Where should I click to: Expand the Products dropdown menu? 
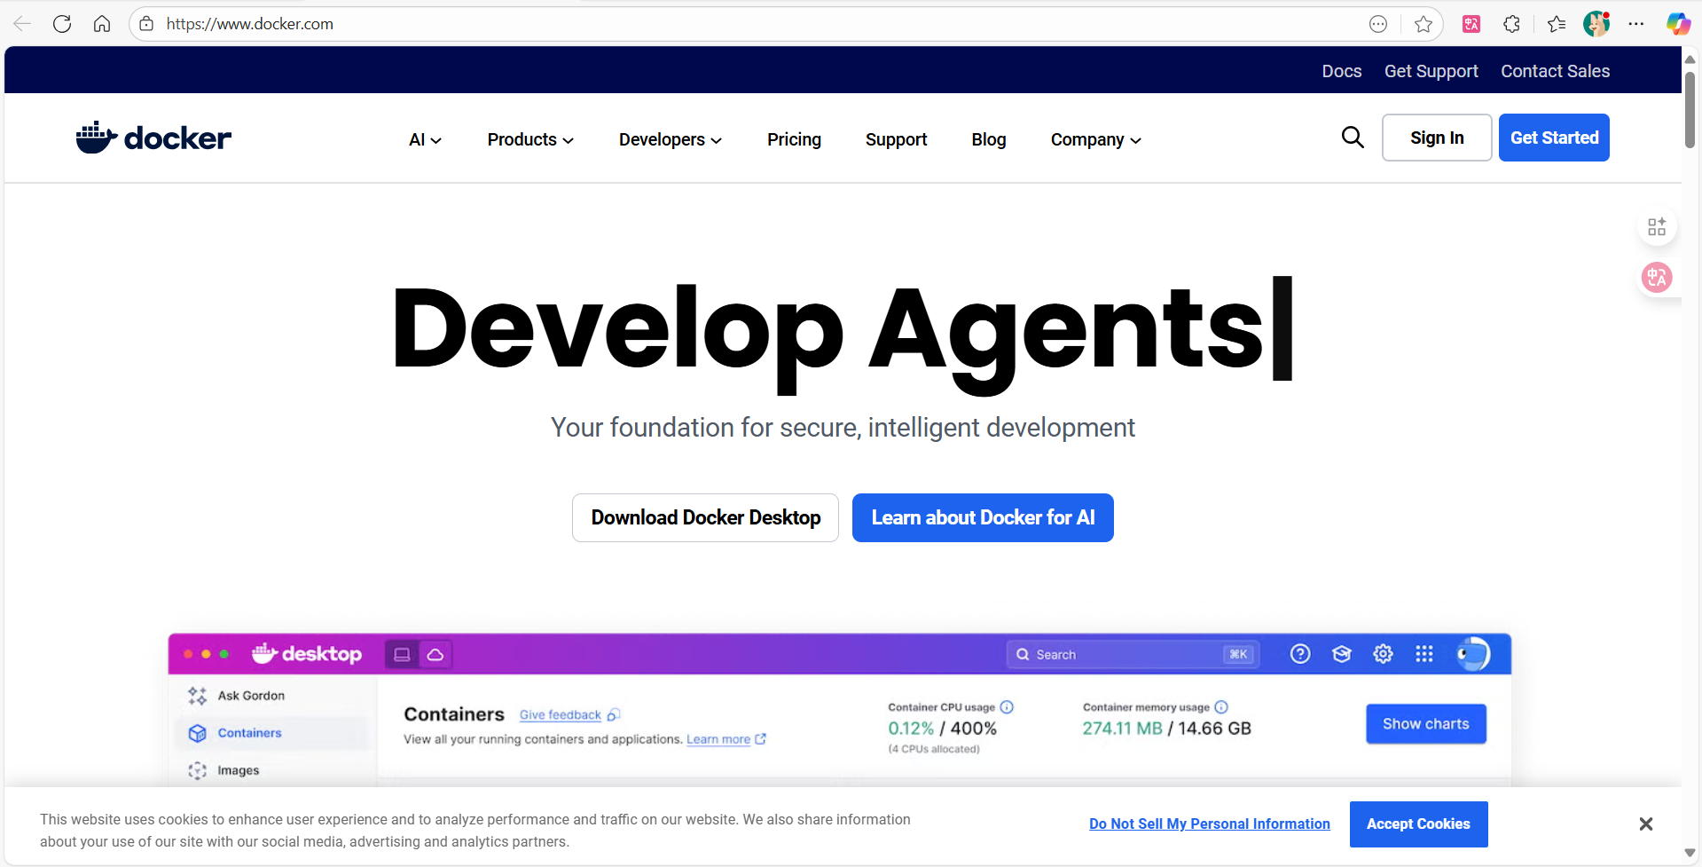[x=530, y=140]
